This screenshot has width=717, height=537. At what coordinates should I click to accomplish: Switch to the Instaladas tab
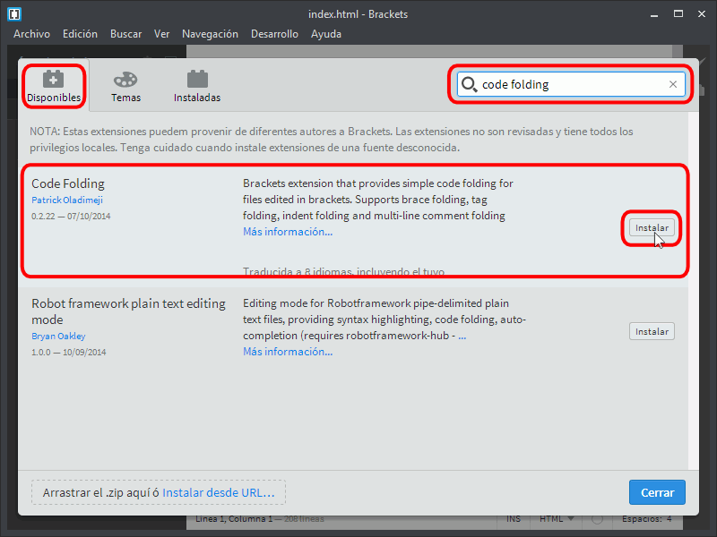(x=197, y=86)
